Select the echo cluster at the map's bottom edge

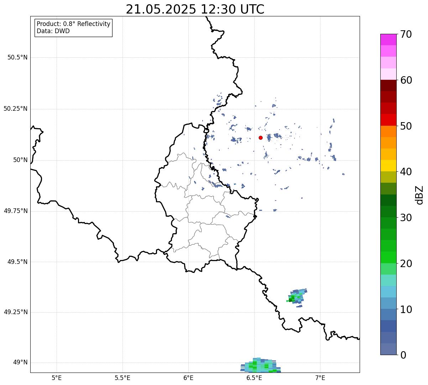pos(261,365)
